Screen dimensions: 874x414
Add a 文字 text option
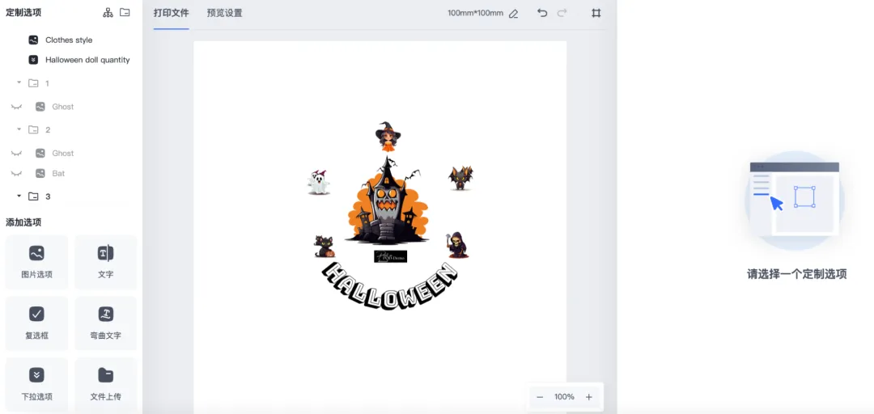[x=106, y=262]
